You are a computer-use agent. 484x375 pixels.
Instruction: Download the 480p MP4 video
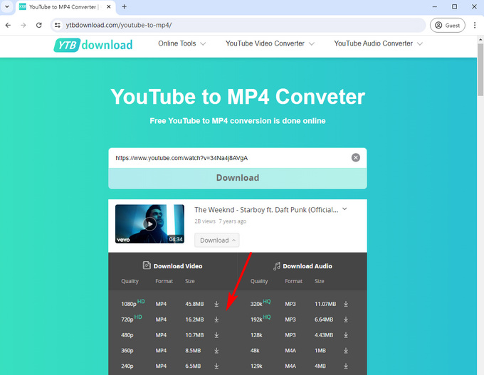[216, 335]
